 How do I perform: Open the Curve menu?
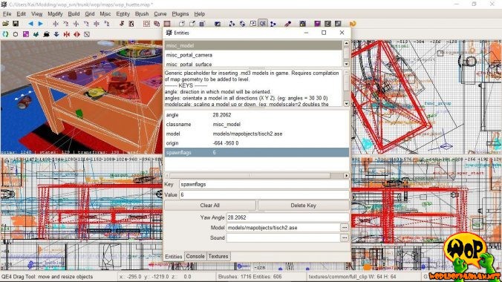point(160,14)
